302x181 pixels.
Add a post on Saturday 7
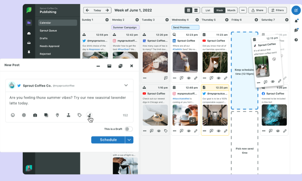(287, 20)
